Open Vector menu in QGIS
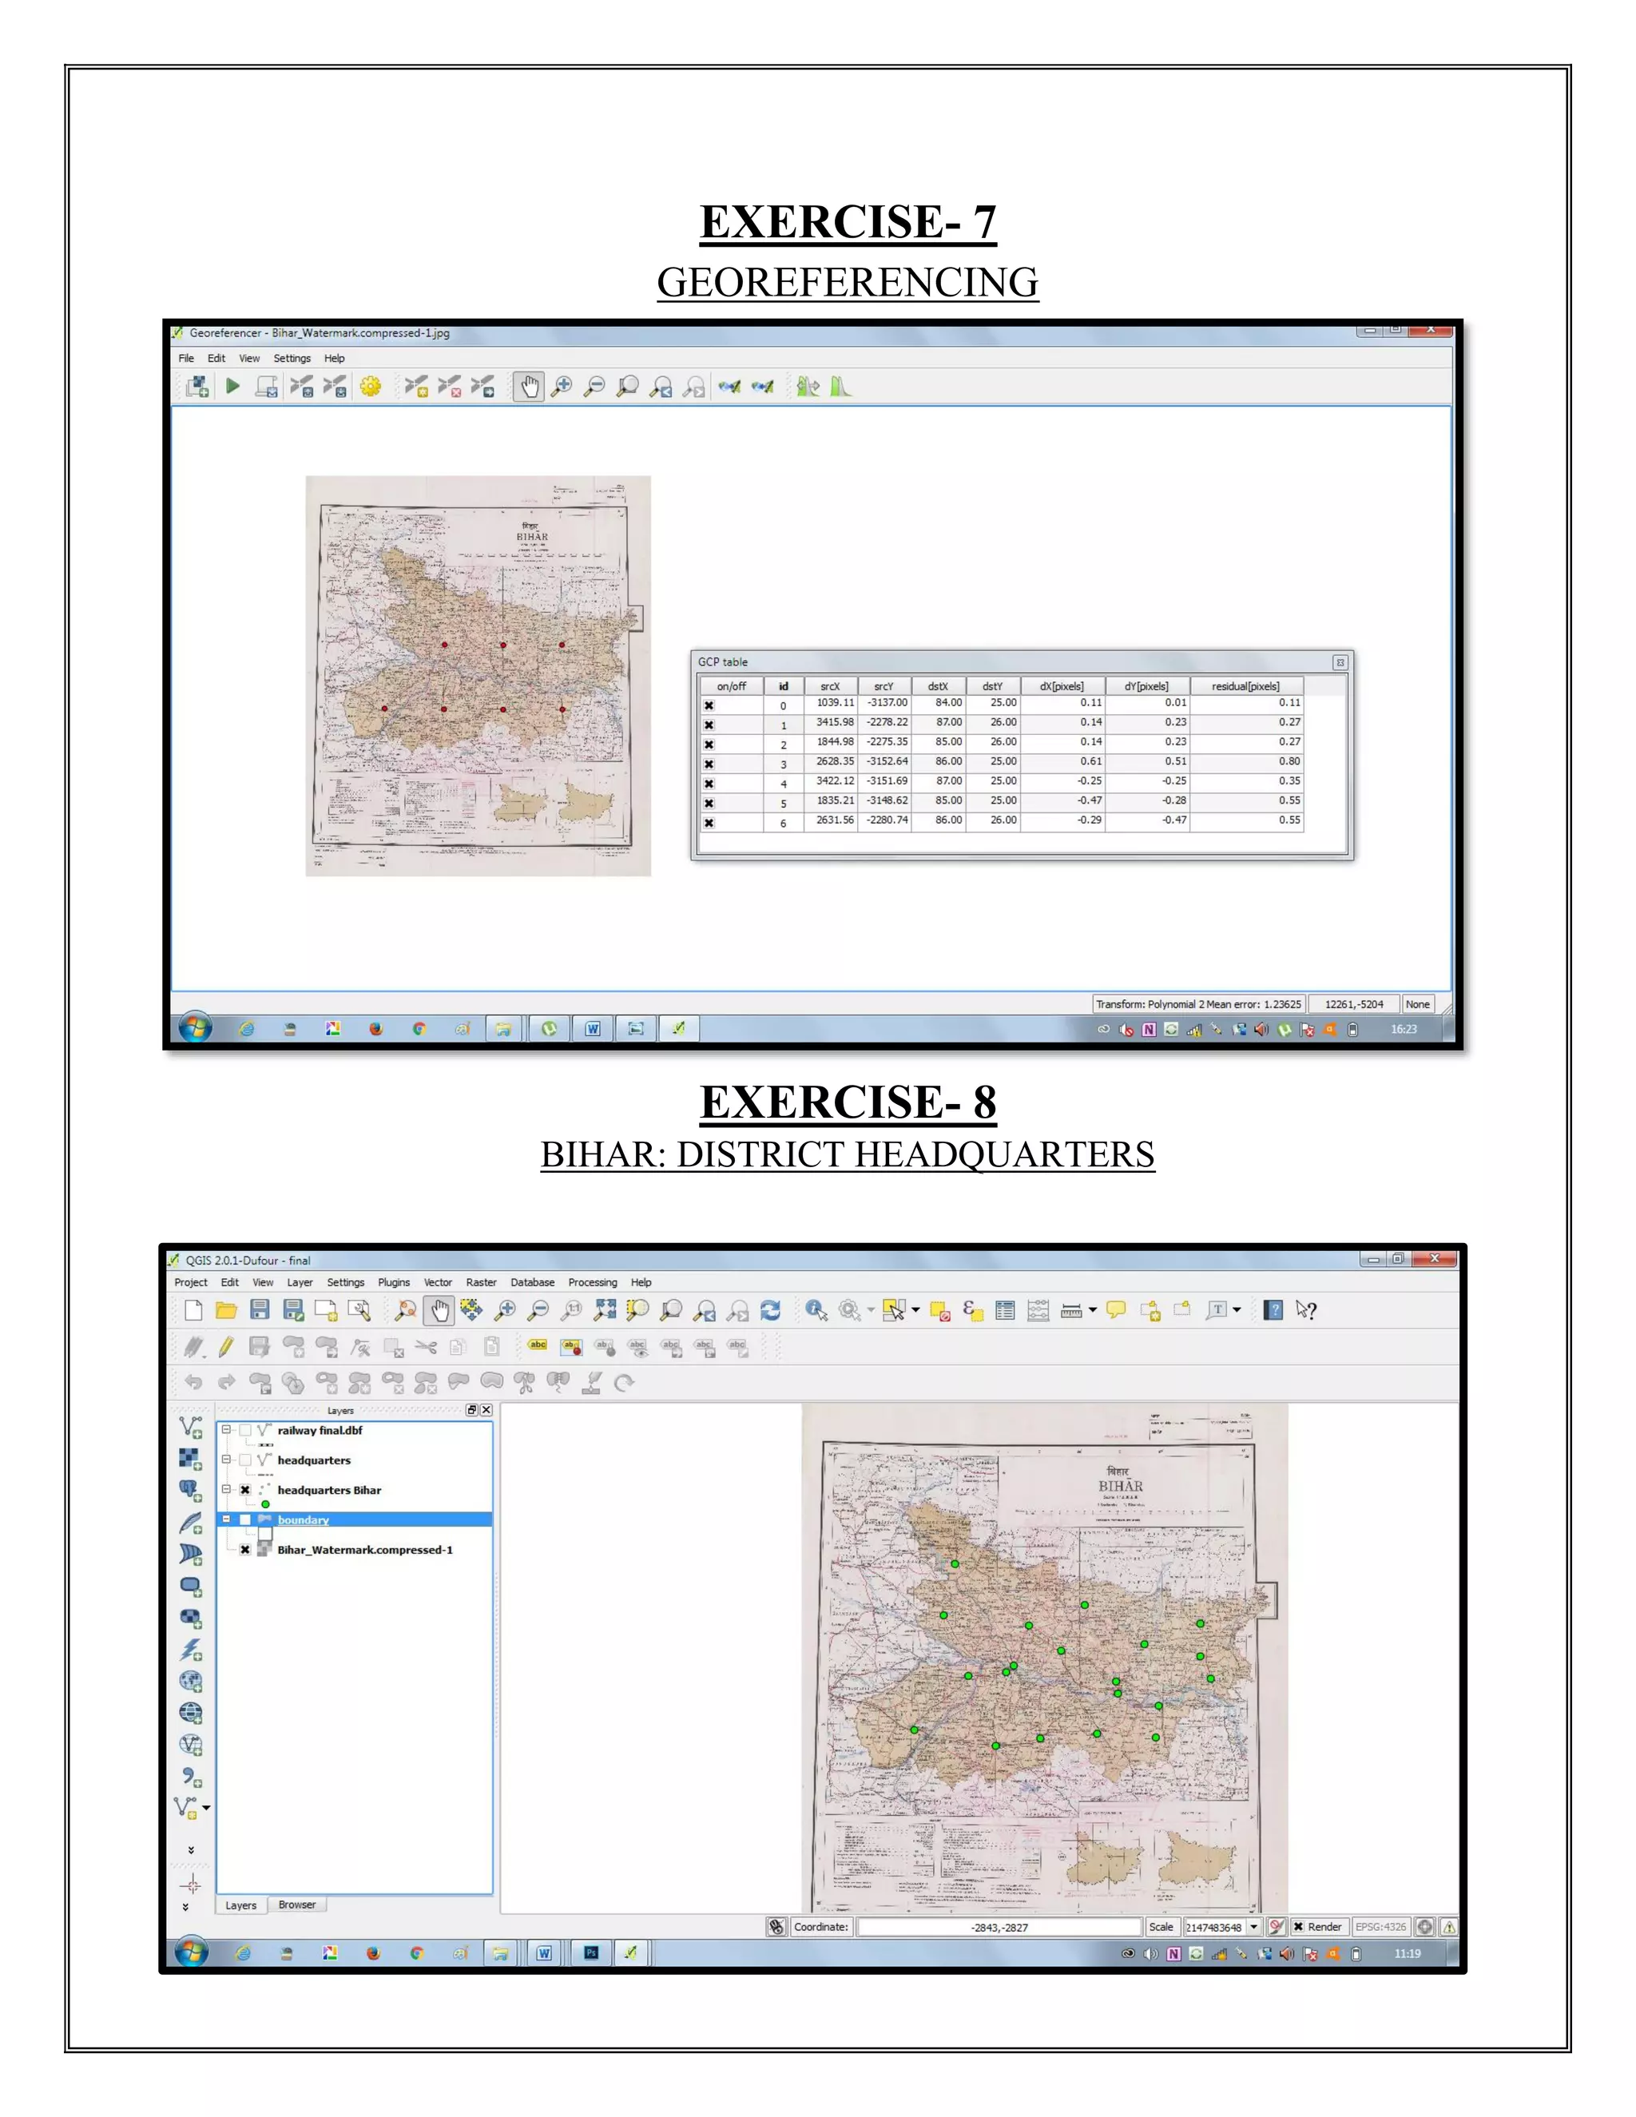 pyautogui.click(x=438, y=1282)
